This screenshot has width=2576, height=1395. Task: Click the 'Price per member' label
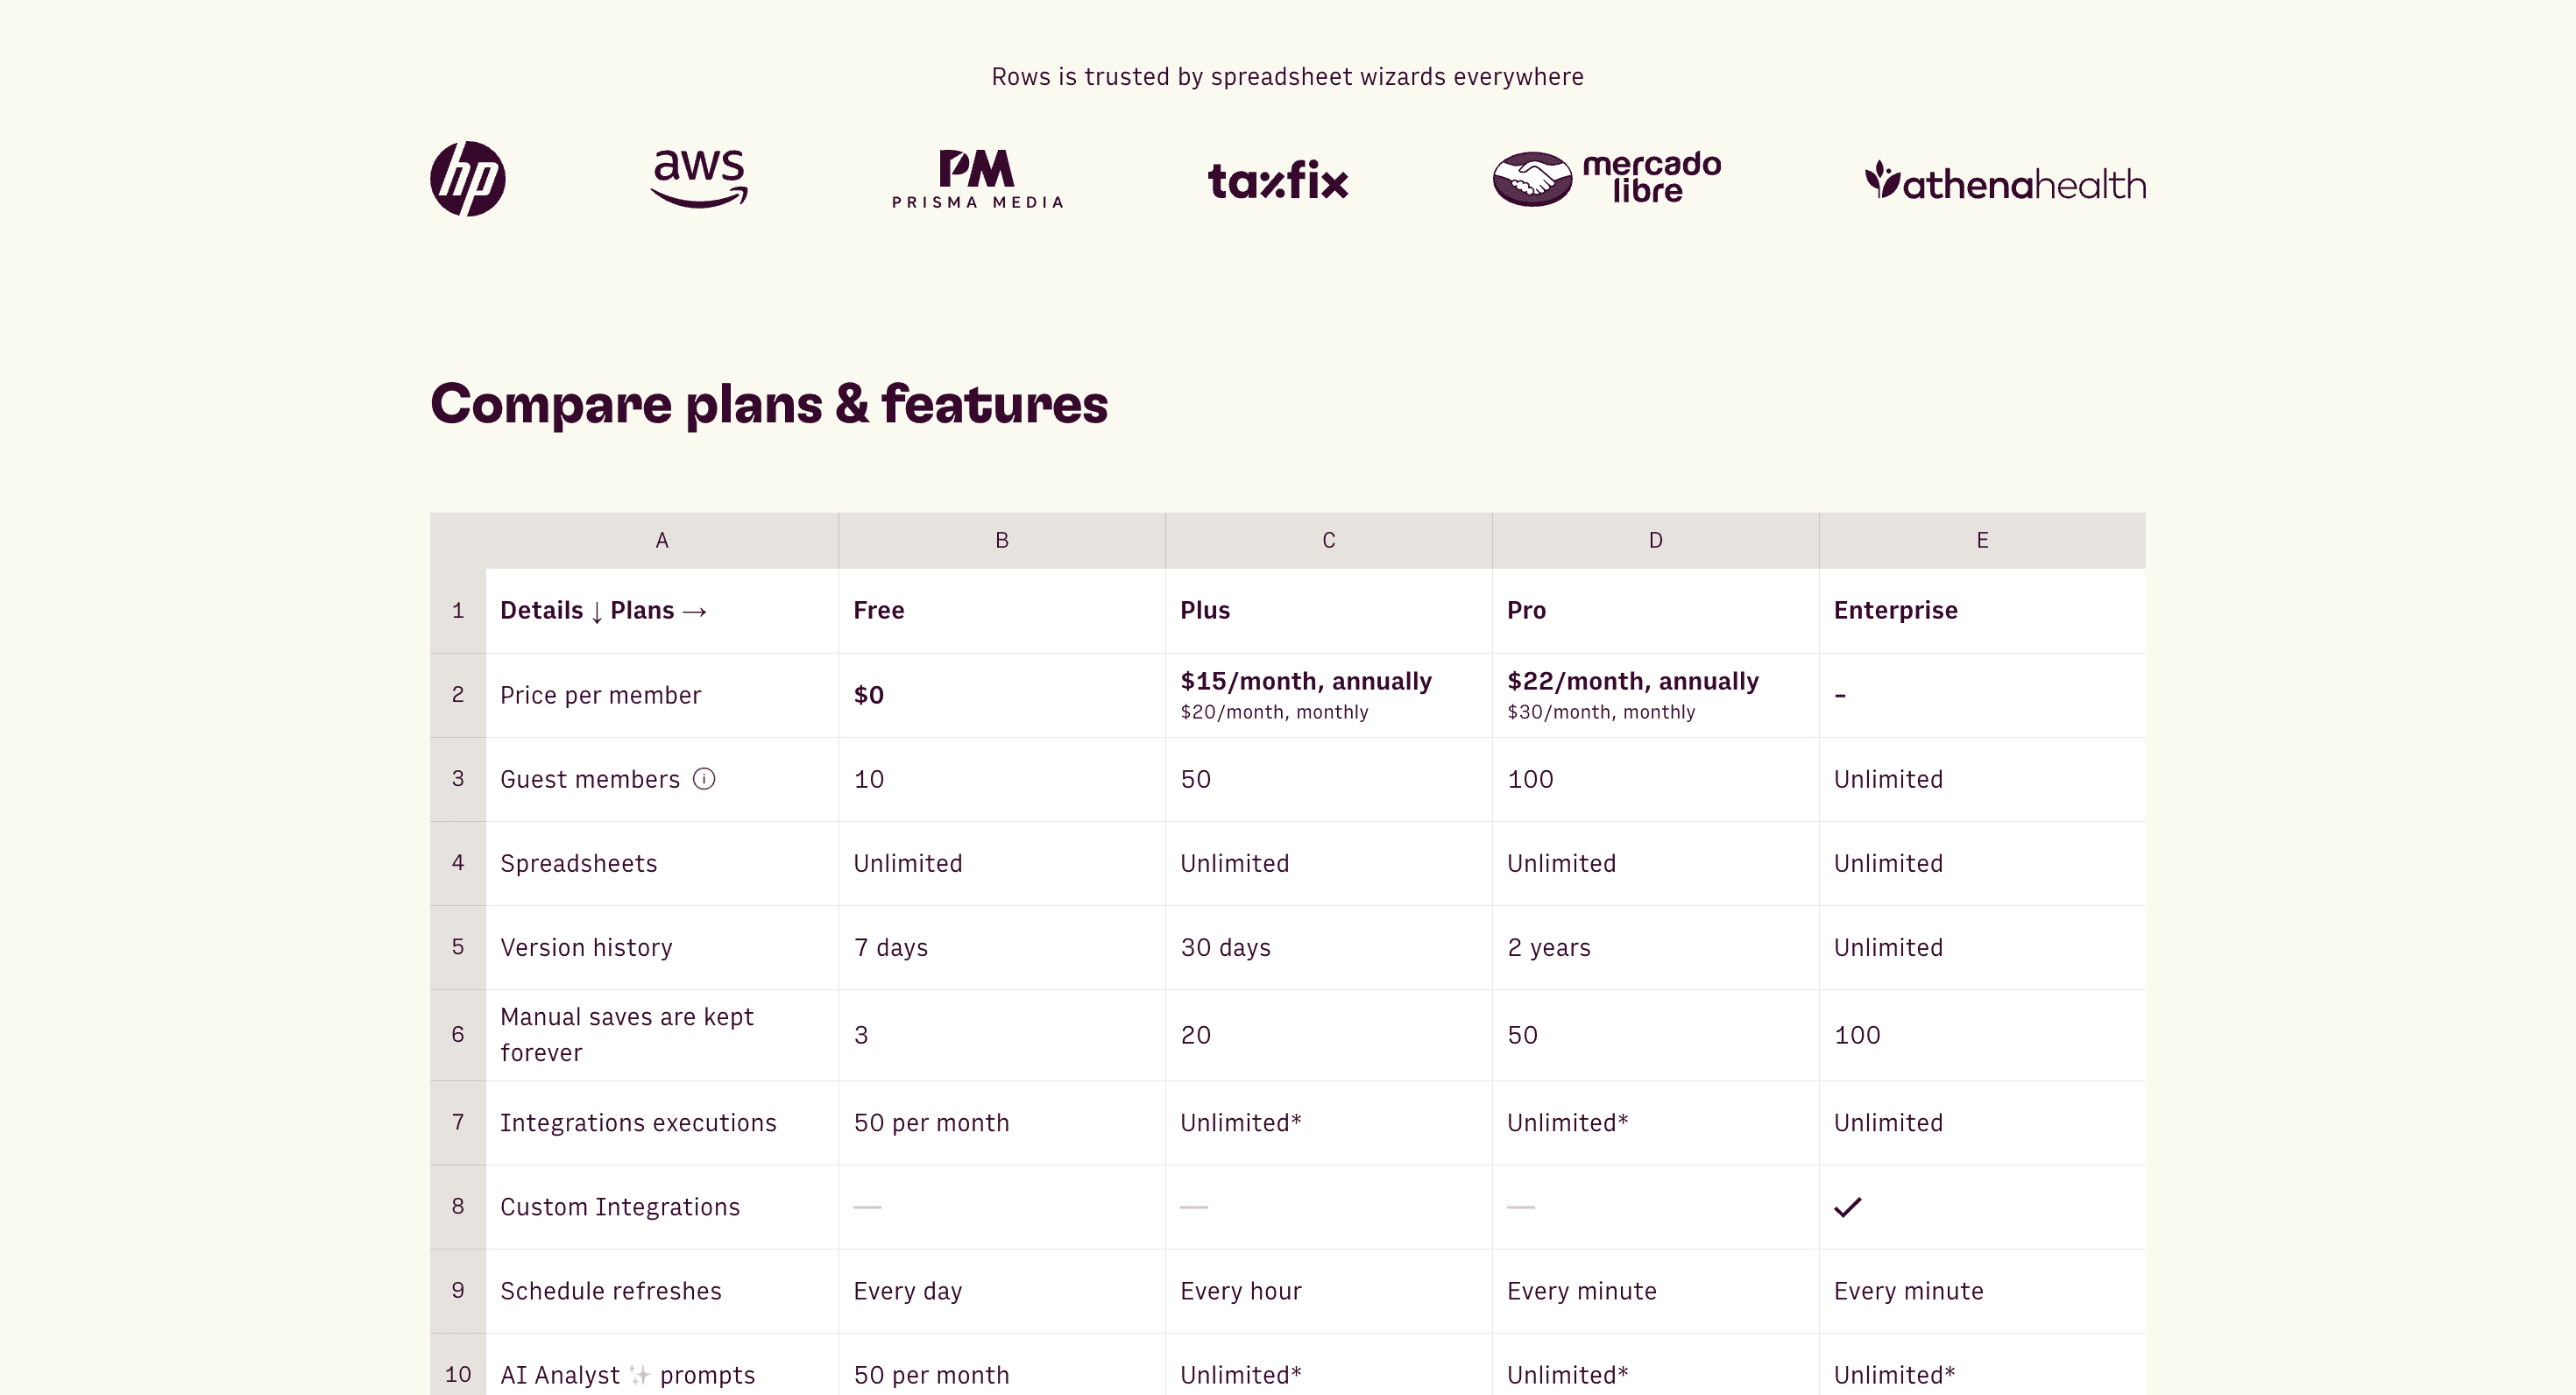601,696
